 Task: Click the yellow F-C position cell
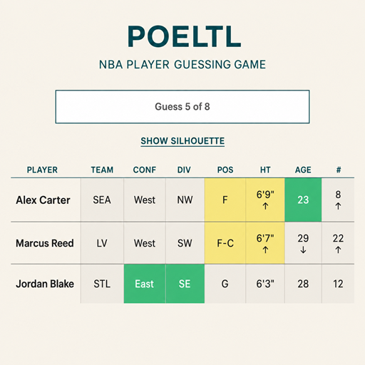225,243
